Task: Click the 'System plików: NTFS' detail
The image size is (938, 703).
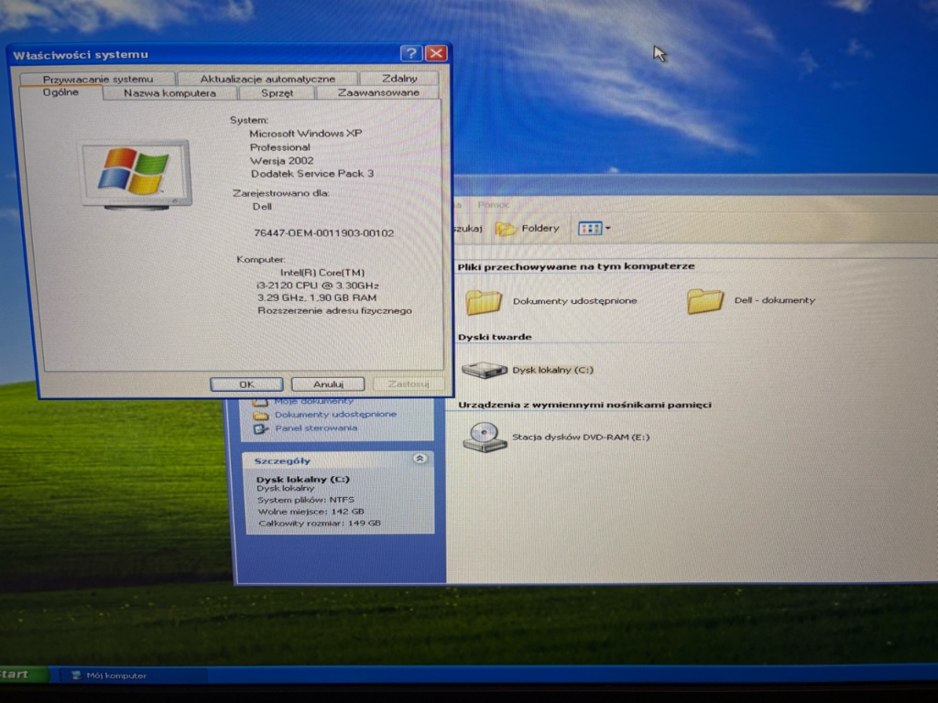Action: (306, 500)
